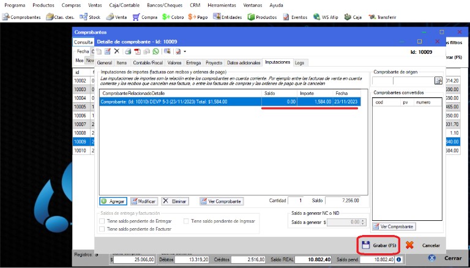Open the WS Afip toolbar shortcut
The height and width of the screenshot is (268, 470).
pos(326,17)
